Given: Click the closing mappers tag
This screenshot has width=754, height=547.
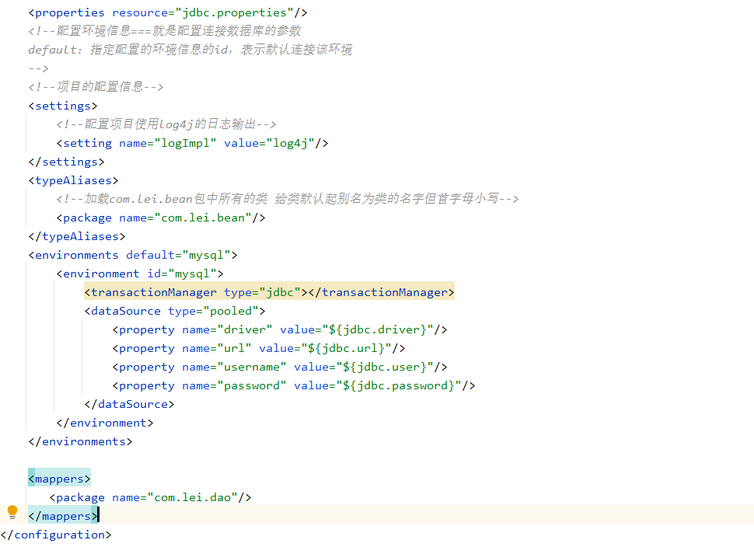Looking at the screenshot, I should click(63, 516).
